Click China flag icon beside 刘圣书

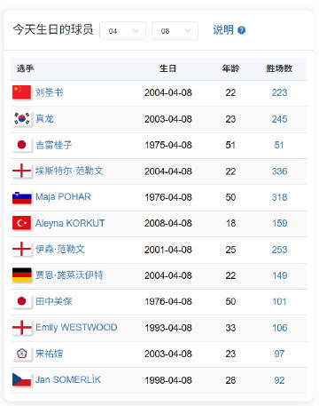coord(22,92)
